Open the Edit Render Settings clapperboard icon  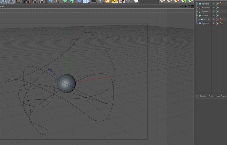[41, 1]
